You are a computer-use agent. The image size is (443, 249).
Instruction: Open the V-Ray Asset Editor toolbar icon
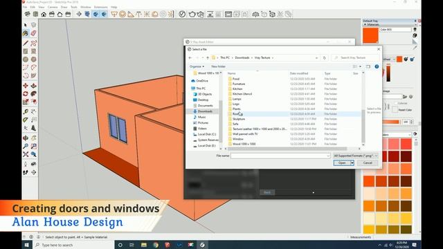pos(182,14)
